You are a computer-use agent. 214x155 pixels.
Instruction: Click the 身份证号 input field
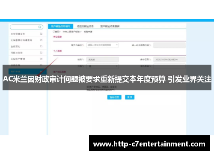(x=169, y=60)
